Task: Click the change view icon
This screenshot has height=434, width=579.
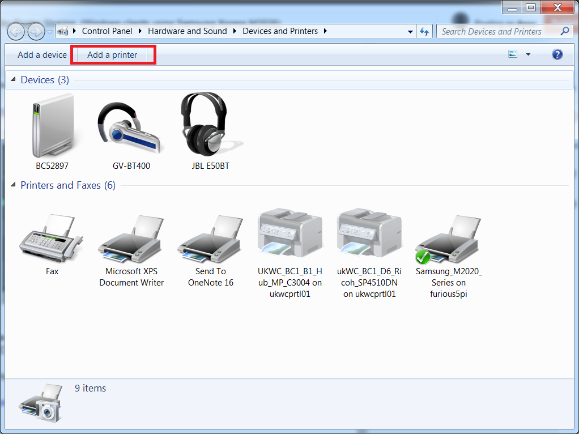Action: coord(512,54)
